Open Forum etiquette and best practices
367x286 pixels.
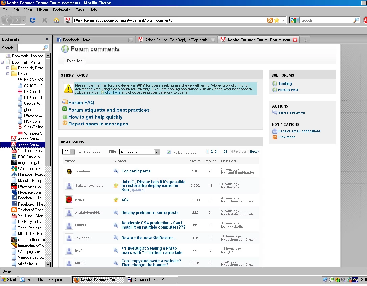click(109, 110)
